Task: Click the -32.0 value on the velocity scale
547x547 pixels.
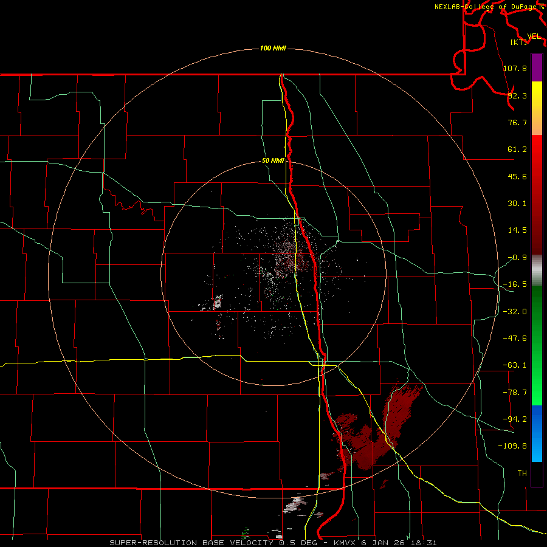Action: [515, 312]
